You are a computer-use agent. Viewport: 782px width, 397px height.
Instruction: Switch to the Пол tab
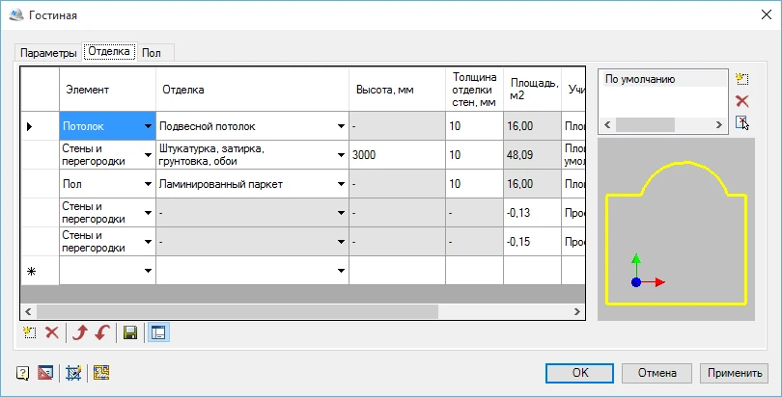click(x=152, y=52)
